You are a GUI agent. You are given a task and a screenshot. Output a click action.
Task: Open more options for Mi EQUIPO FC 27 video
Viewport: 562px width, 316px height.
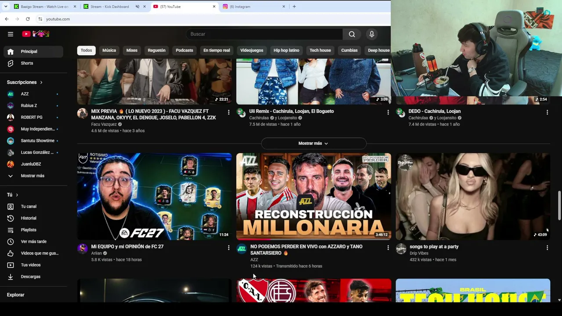(x=228, y=248)
